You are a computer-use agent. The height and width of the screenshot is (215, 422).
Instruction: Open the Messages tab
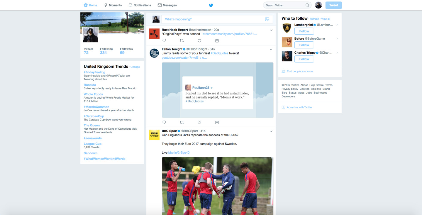(167, 5)
